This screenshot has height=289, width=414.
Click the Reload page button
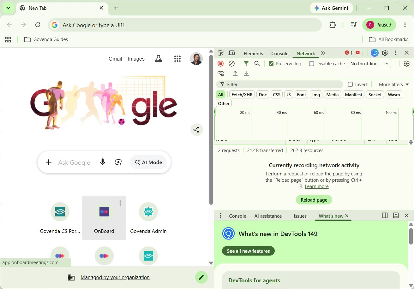314,200
